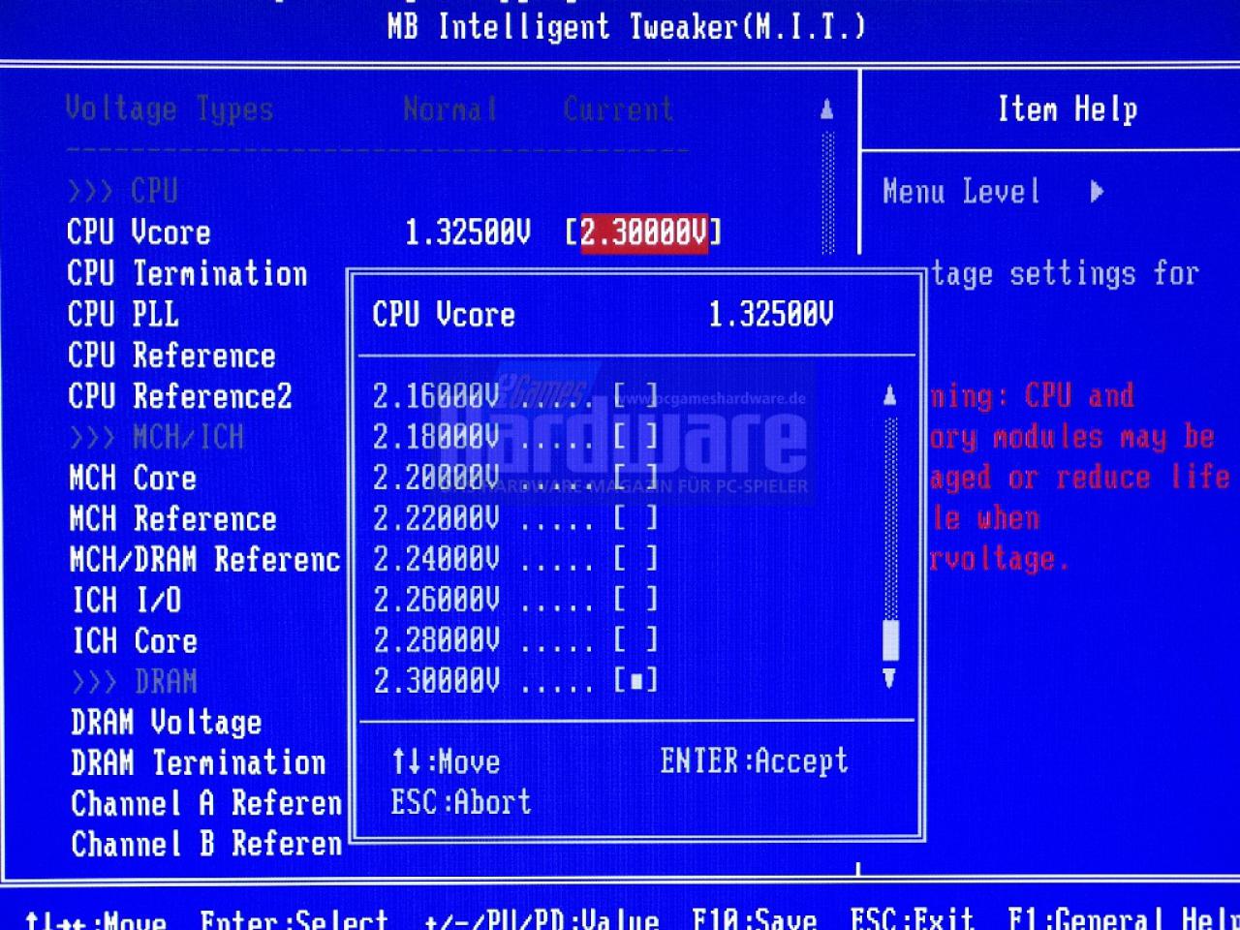Select the DRAM Termination setting

(199, 762)
